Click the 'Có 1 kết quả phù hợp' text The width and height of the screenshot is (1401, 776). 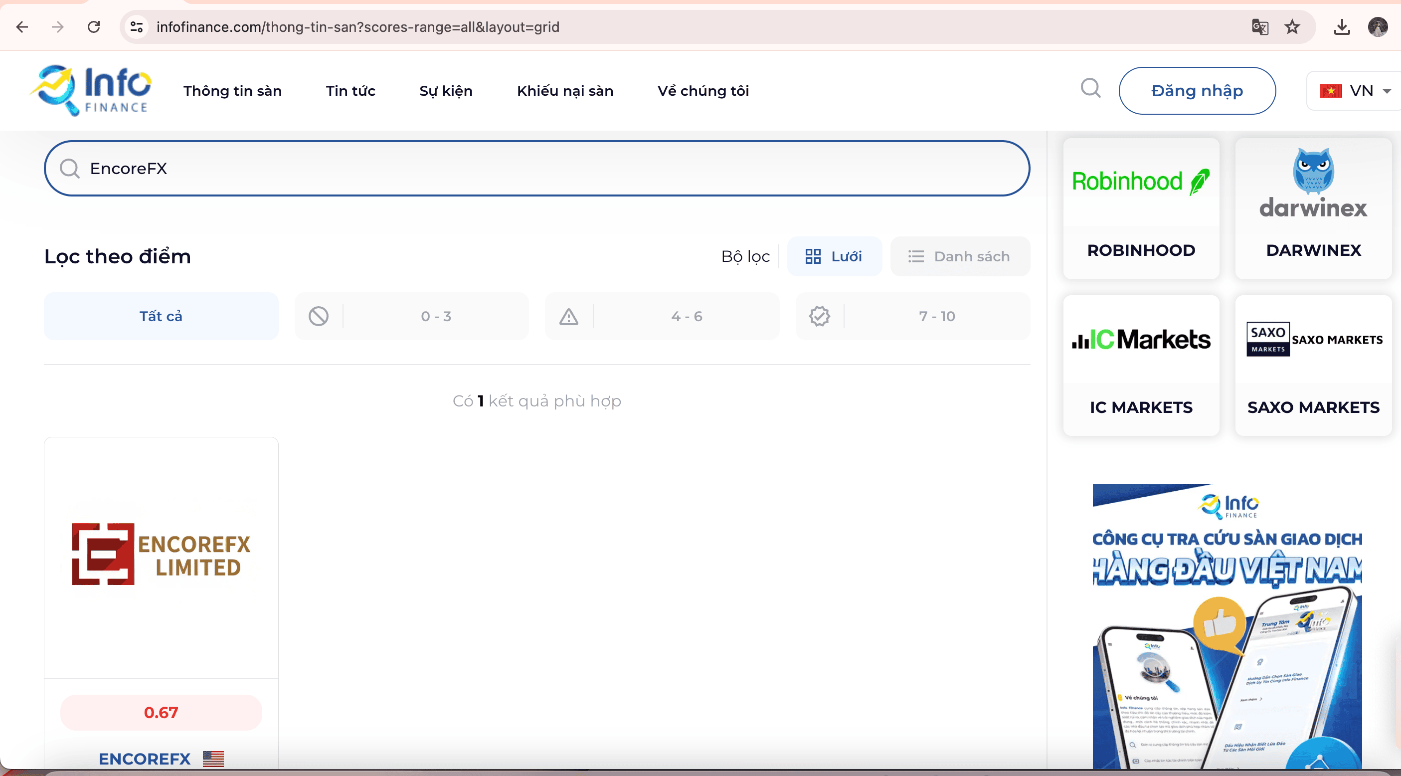(x=537, y=401)
